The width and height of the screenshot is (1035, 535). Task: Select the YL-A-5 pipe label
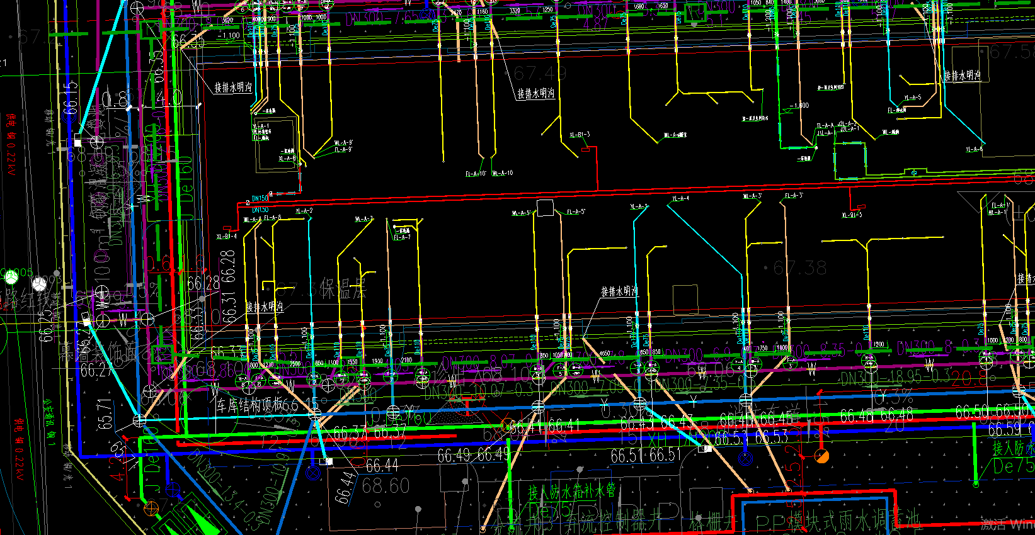913,98
